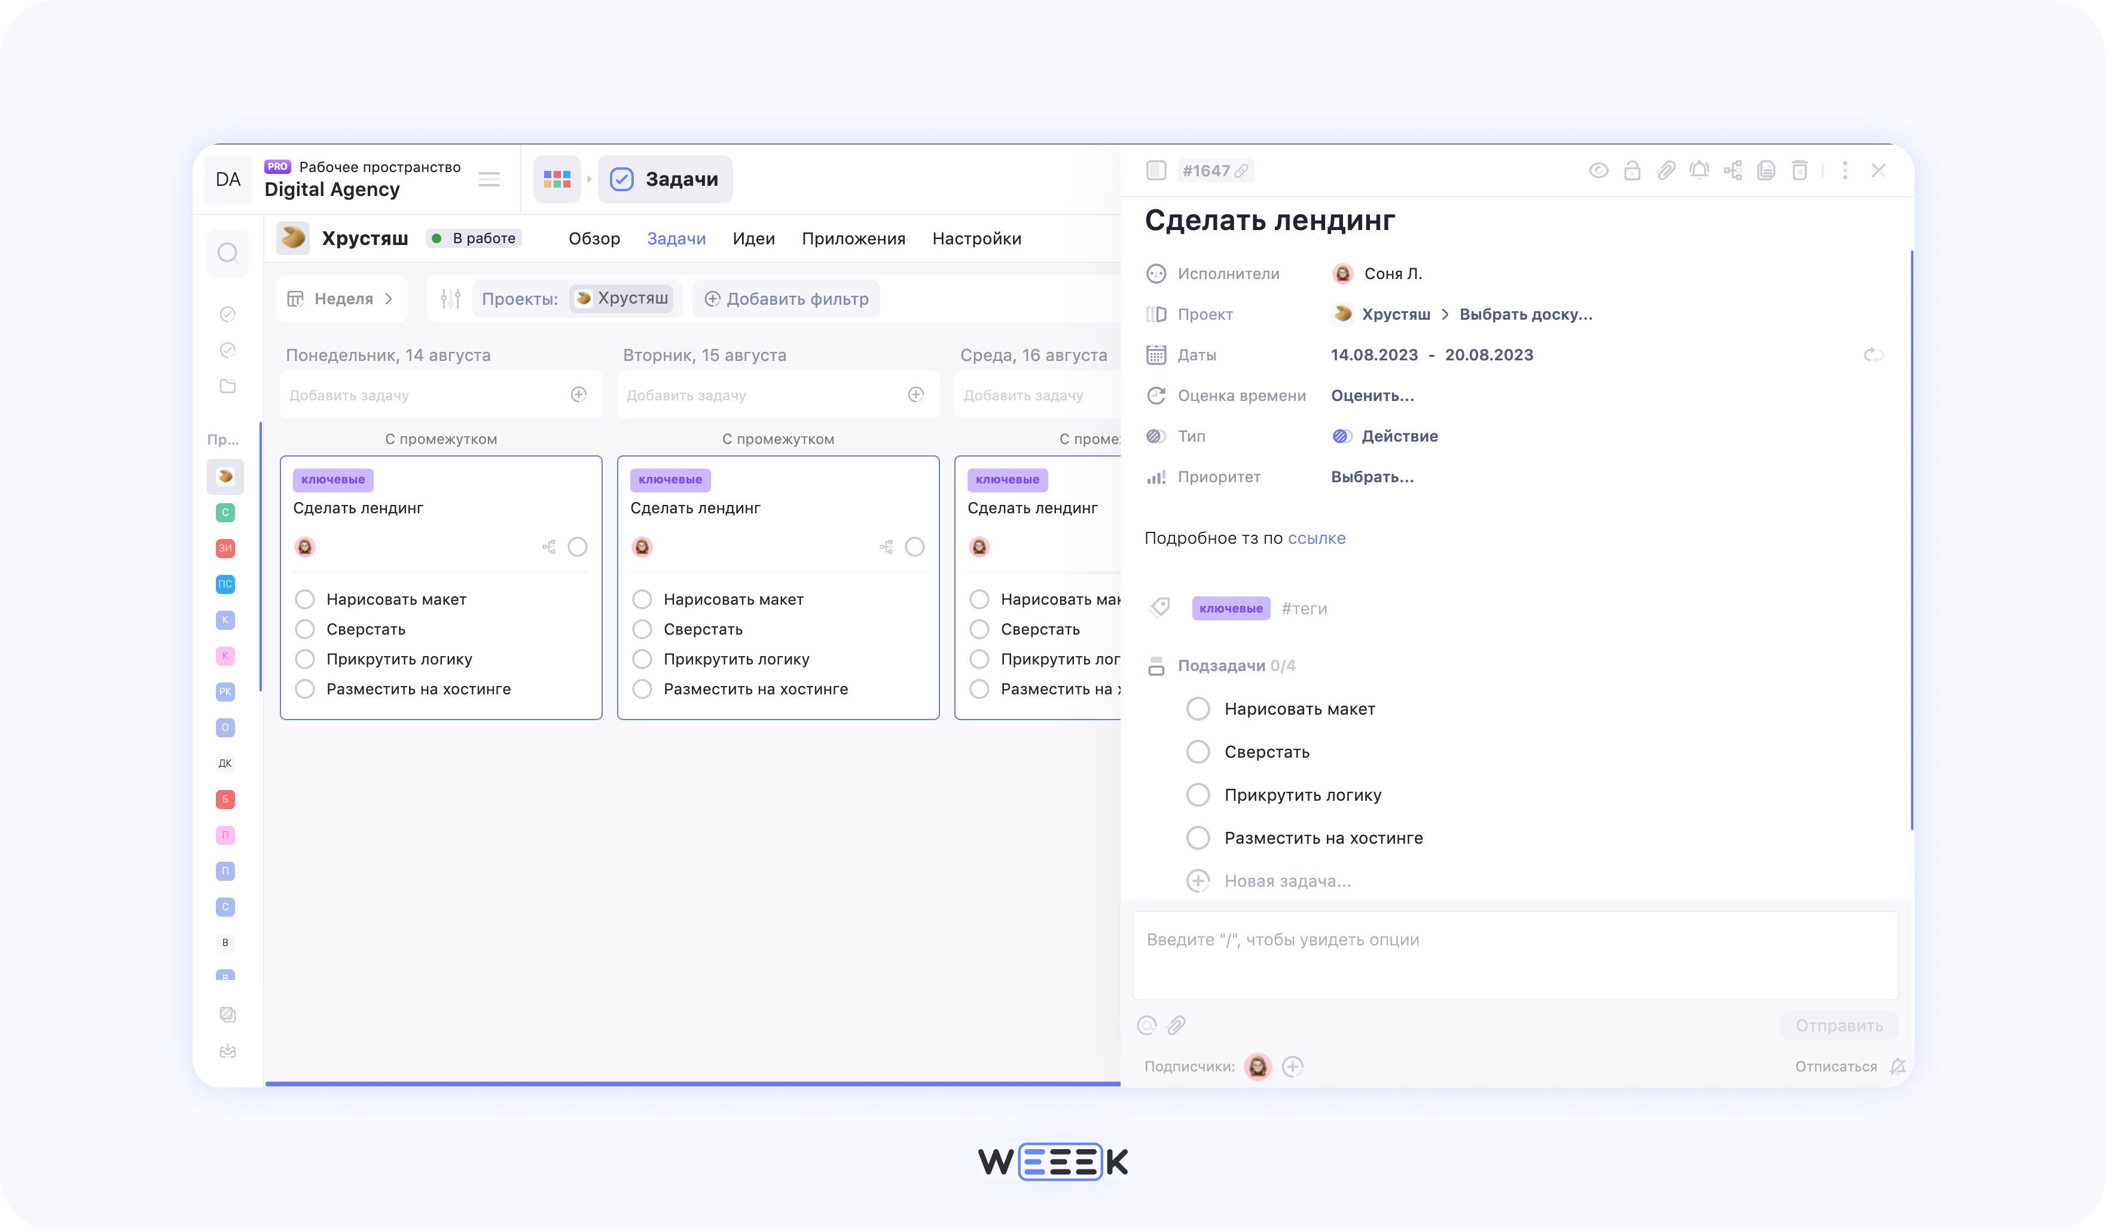Open the three-dot more options menu
Image resolution: width=2106 pixels, height=1231 pixels.
(x=1845, y=170)
